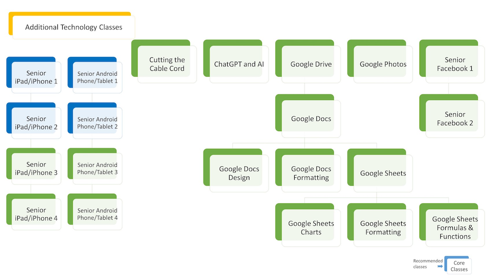The width and height of the screenshot is (490, 280).
Task: Select the Google Drive class box
Action: [x=308, y=62]
